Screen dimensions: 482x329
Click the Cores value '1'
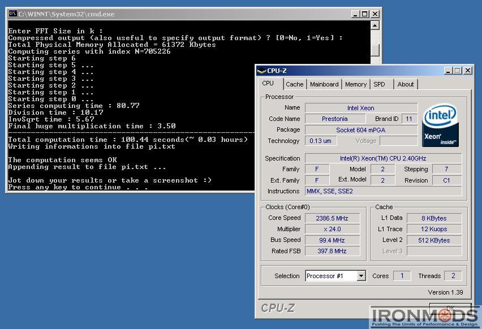(x=402, y=275)
